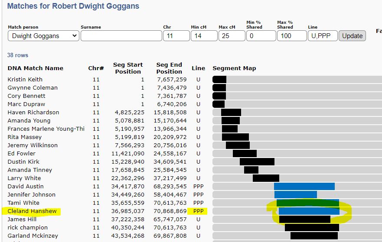Viewport: 382px width, 242px height.
Task: Open the Match person dropdown
Action: point(43,36)
